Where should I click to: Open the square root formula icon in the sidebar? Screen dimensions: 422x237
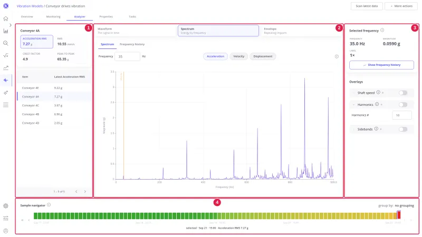[6, 56]
